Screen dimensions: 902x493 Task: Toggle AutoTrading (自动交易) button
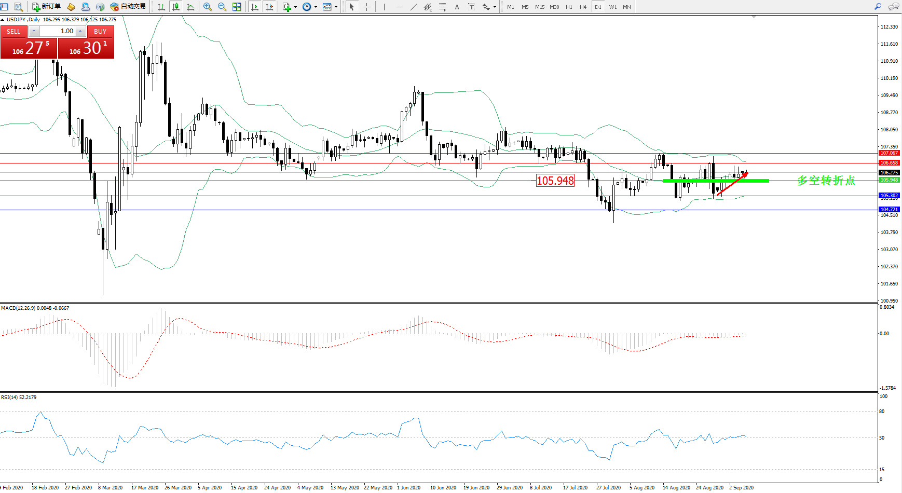(128, 7)
